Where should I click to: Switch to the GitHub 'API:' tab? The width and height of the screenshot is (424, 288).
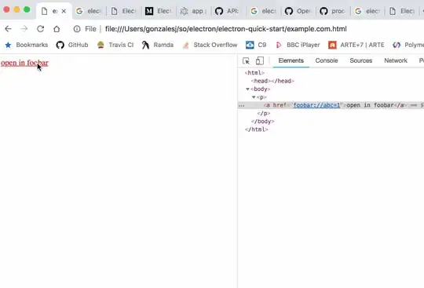[x=228, y=11]
